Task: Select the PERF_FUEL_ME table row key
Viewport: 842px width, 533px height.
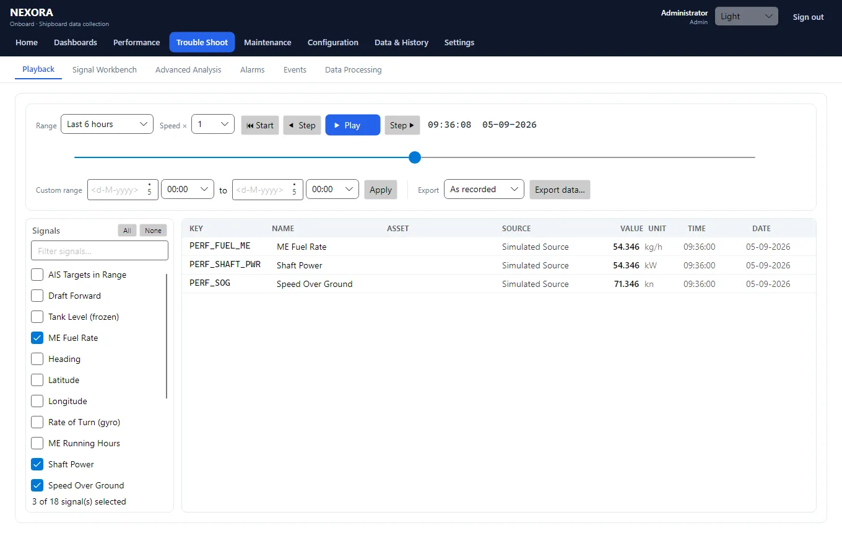Action: (x=220, y=246)
